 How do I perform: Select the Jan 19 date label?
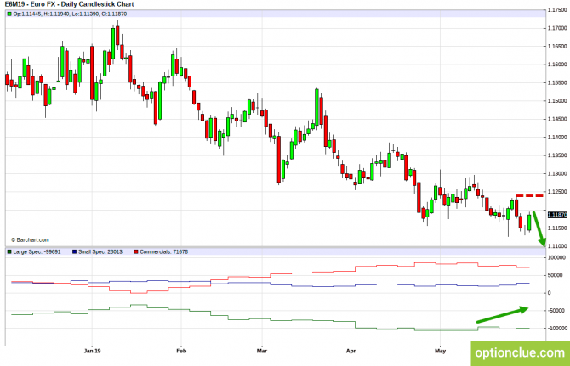[92, 349]
